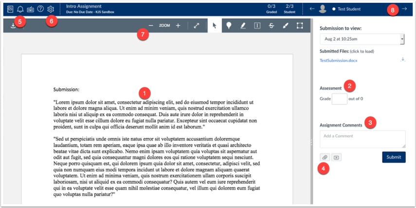
Task: Toggle full screen document view
Action: (197, 26)
